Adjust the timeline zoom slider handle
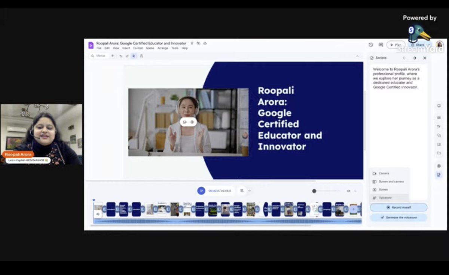 314,191
